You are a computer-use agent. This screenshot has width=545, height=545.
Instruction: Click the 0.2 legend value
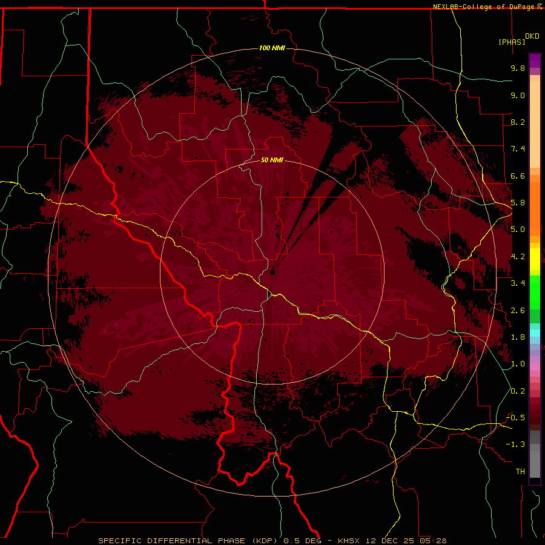point(518,391)
